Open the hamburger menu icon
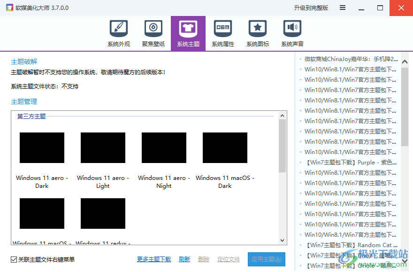The height and width of the screenshot is (272, 413). (x=342, y=8)
